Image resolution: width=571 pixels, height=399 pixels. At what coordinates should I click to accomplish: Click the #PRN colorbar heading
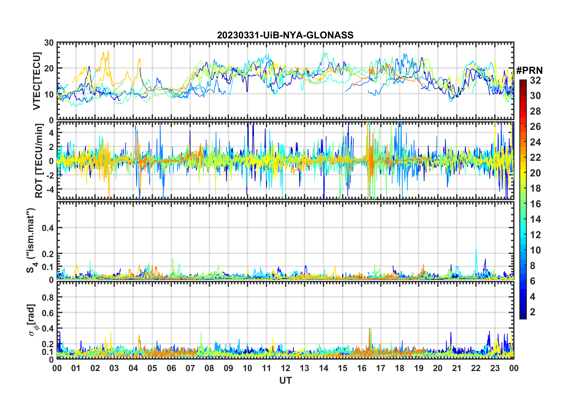[530, 70]
